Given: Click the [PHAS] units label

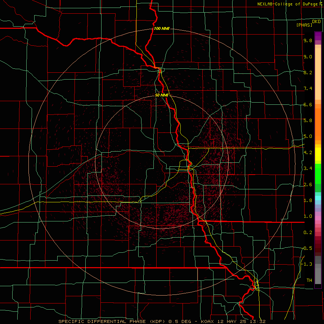Looking at the screenshot, I should (x=304, y=25).
